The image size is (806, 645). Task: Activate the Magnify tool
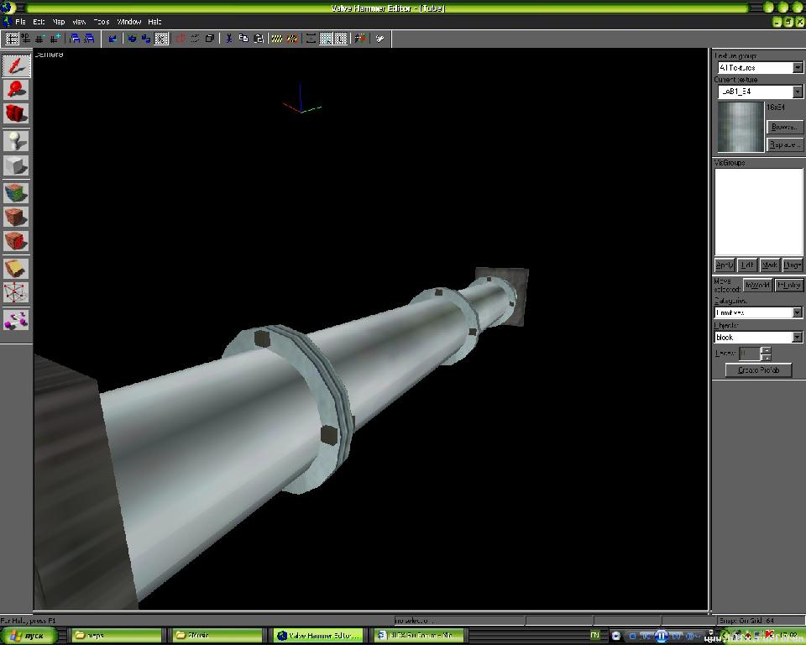(16, 89)
